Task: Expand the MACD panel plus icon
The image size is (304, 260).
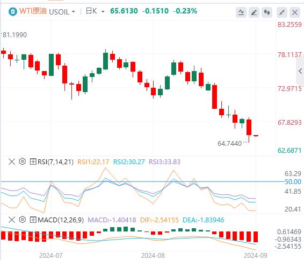Action: (x=33, y=220)
